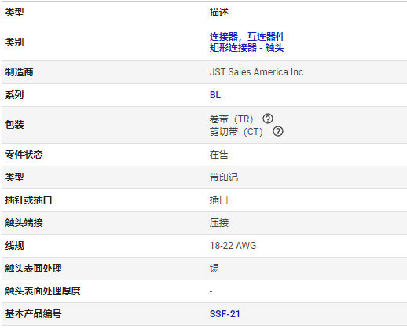The height and width of the screenshot is (329, 407).
Task: Open the 连接器，互连器件 category link
Action: [247, 36]
